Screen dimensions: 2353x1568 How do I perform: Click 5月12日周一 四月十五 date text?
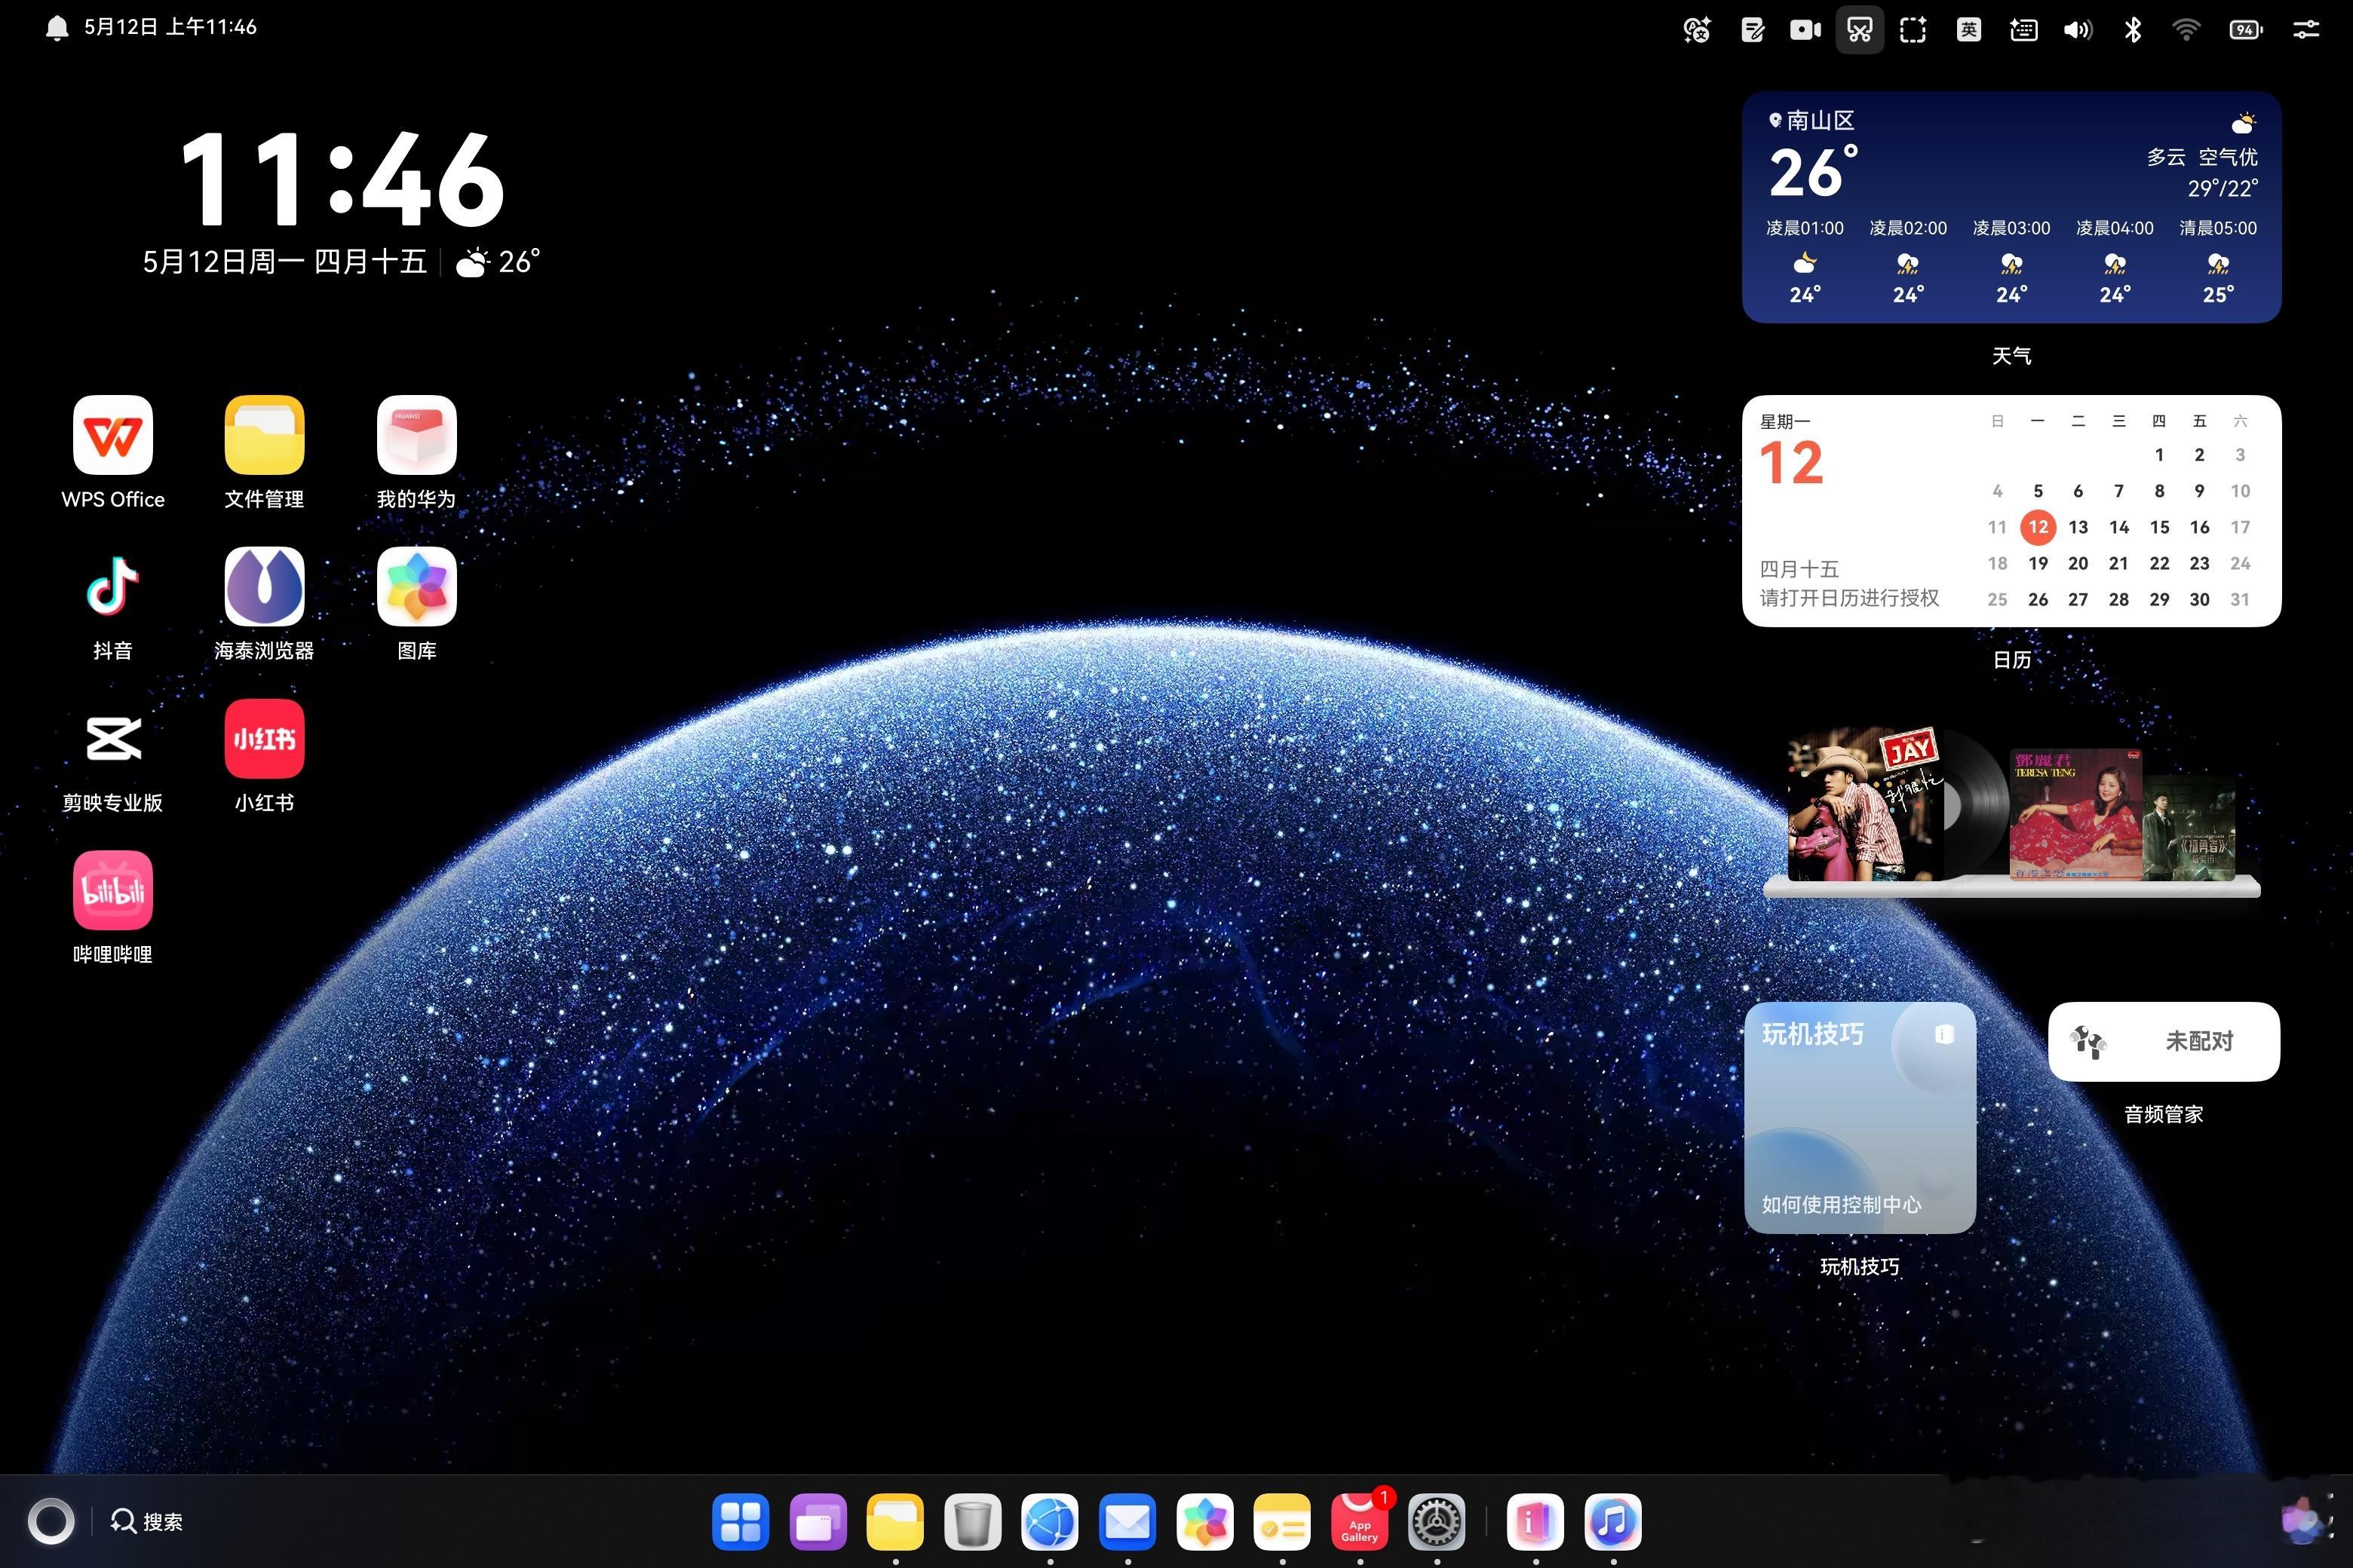(285, 262)
